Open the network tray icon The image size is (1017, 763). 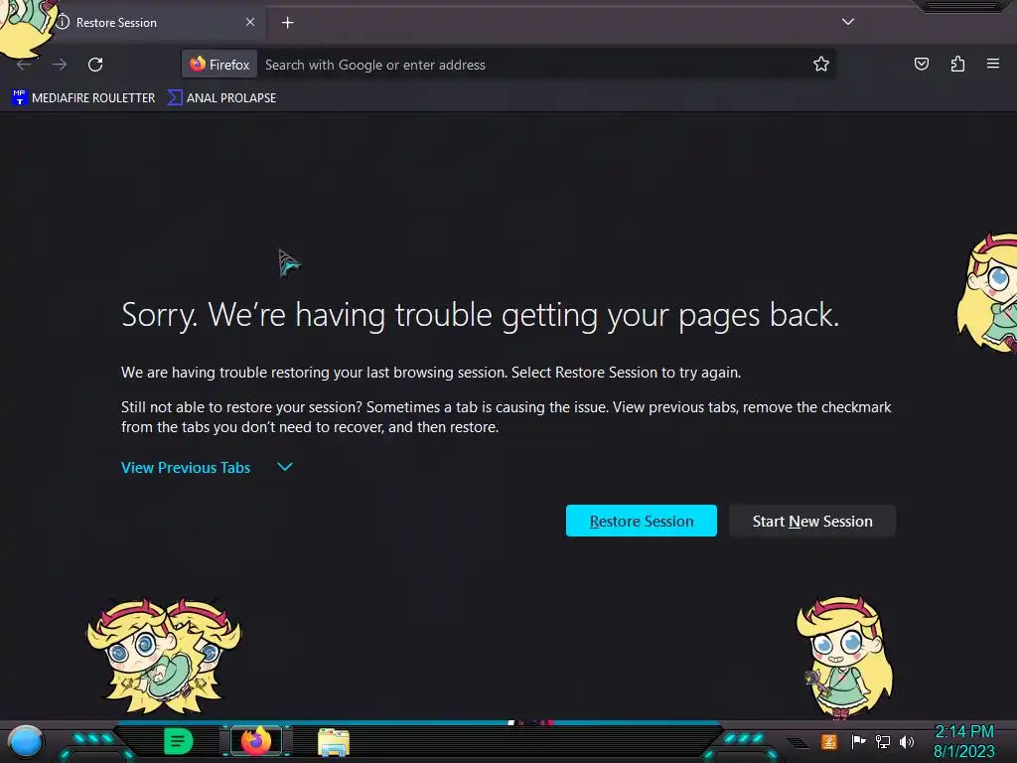click(883, 741)
